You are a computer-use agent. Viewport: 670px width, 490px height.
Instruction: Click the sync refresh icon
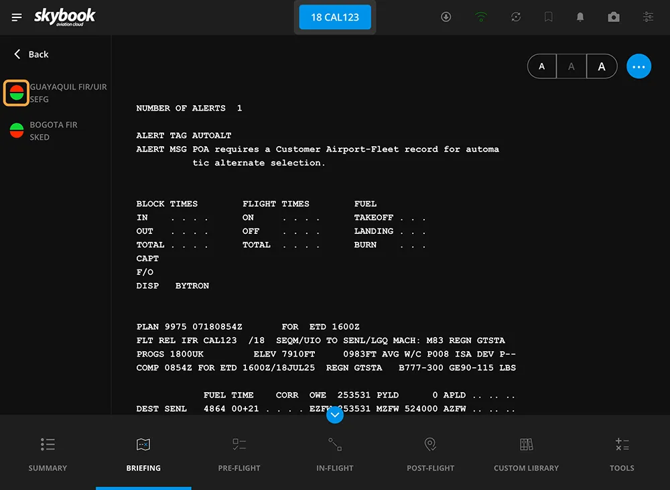[516, 17]
